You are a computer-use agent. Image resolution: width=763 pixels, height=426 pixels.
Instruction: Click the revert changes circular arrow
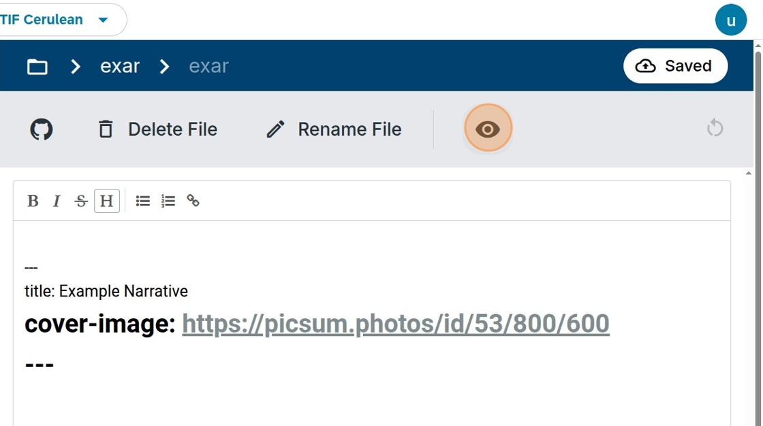pyautogui.click(x=715, y=129)
